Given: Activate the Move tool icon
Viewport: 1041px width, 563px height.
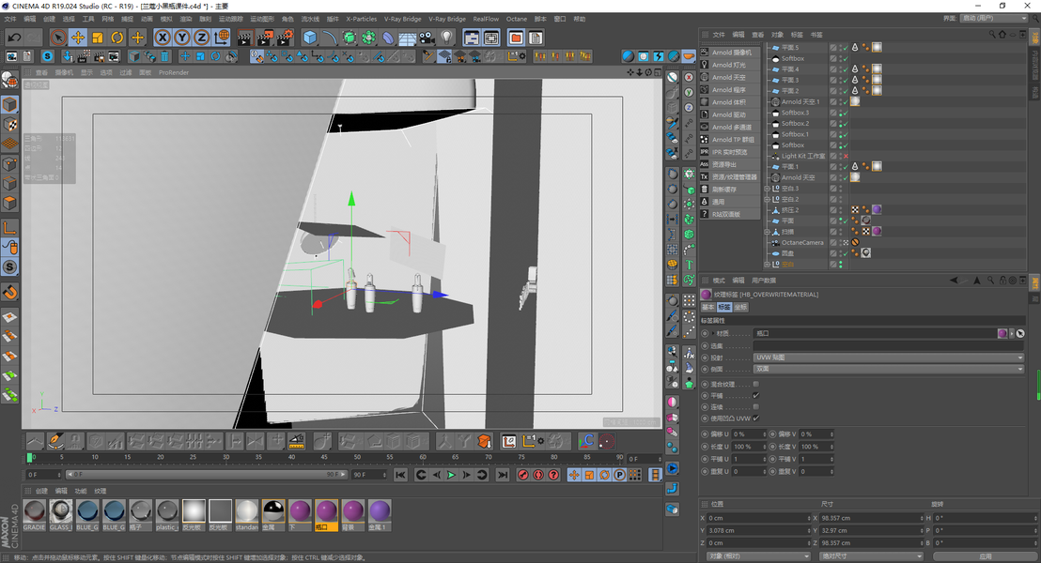Looking at the screenshot, I should coord(78,38).
